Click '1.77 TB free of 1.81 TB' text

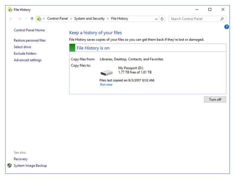(135, 72)
